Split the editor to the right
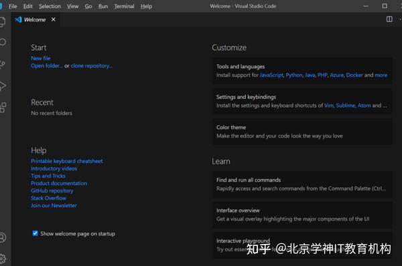The width and height of the screenshot is (402, 266). [389, 19]
